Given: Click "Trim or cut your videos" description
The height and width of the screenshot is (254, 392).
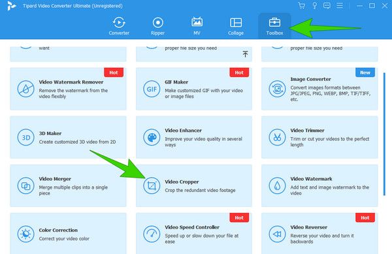Looking at the screenshot, I should 329,142.
